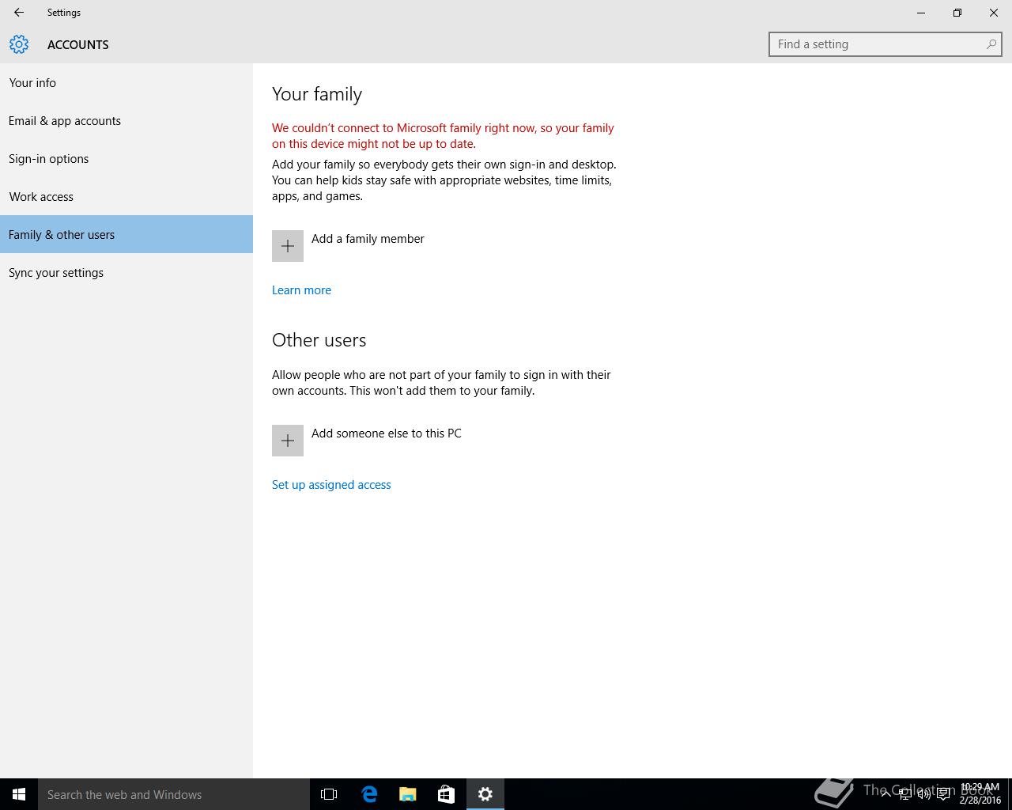The width and height of the screenshot is (1012, 810).
Task: Restore down the Settings window
Action: [x=957, y=13]
